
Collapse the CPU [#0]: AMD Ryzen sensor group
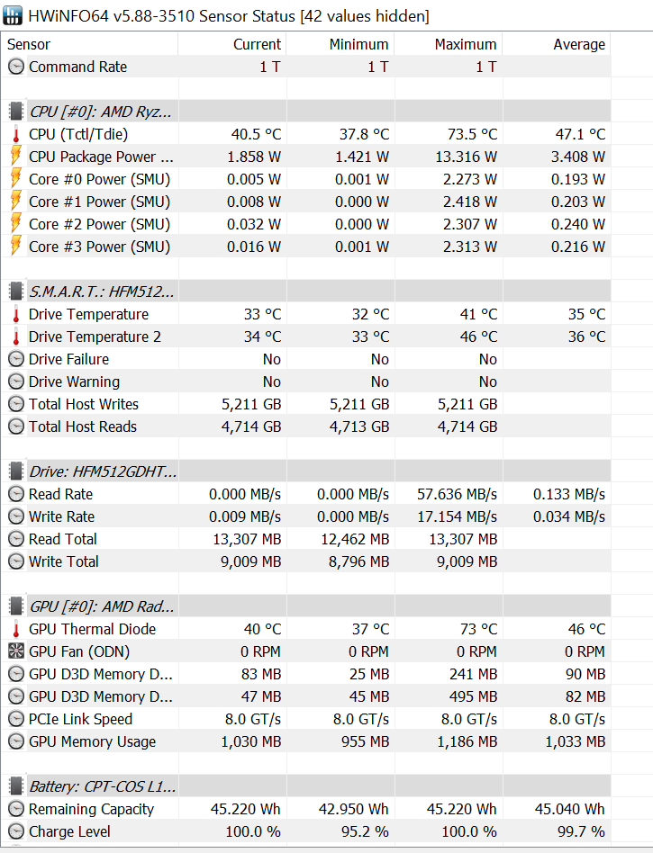100,112
